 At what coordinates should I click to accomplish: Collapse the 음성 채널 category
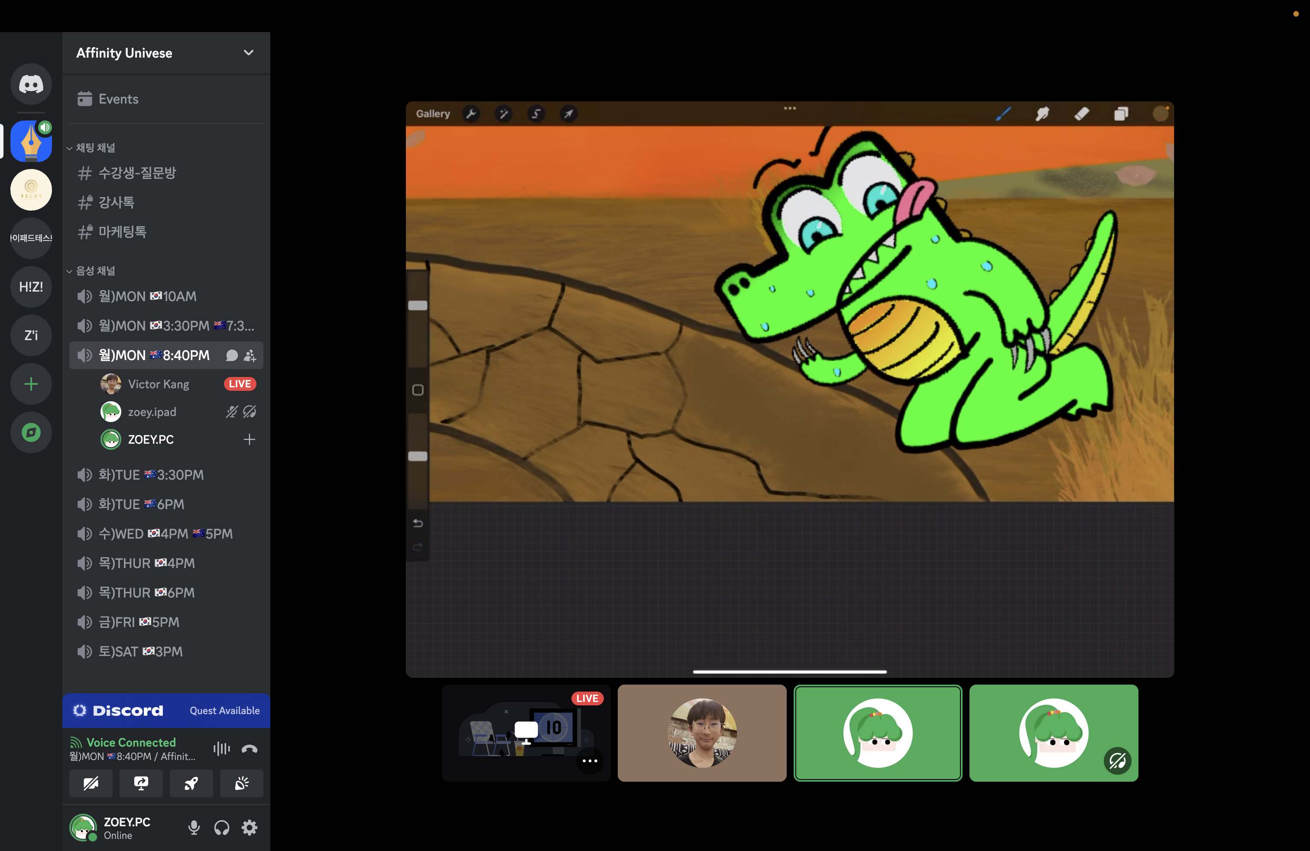[x=95, y=271]
